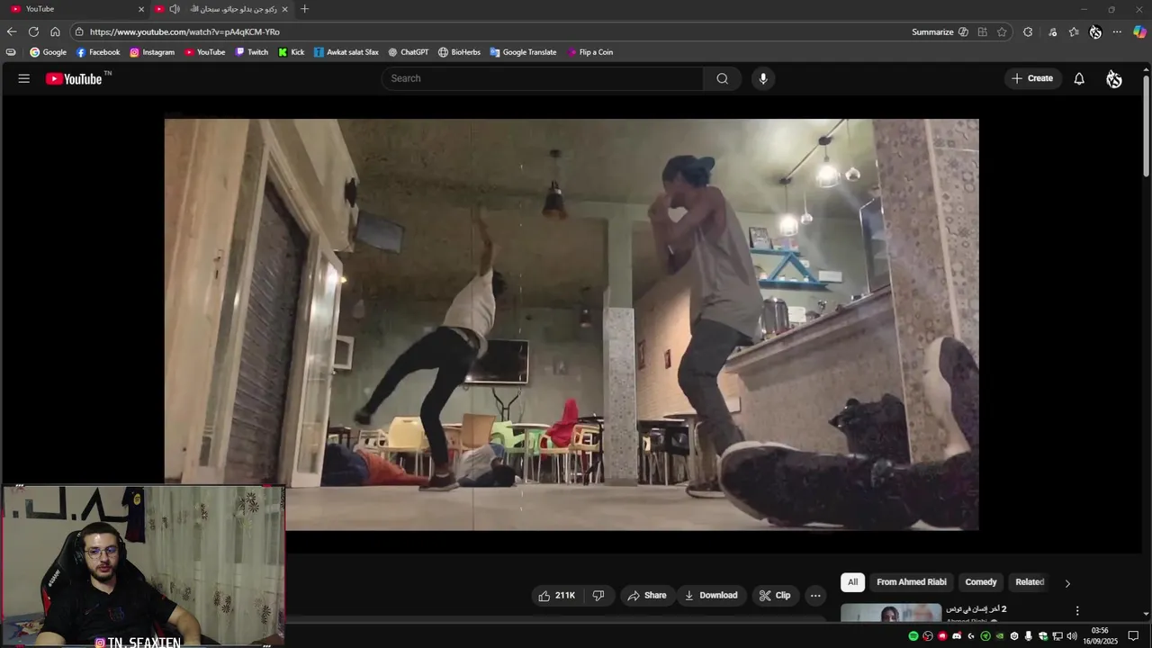Open the volume control in the tray

point(1072,636)
